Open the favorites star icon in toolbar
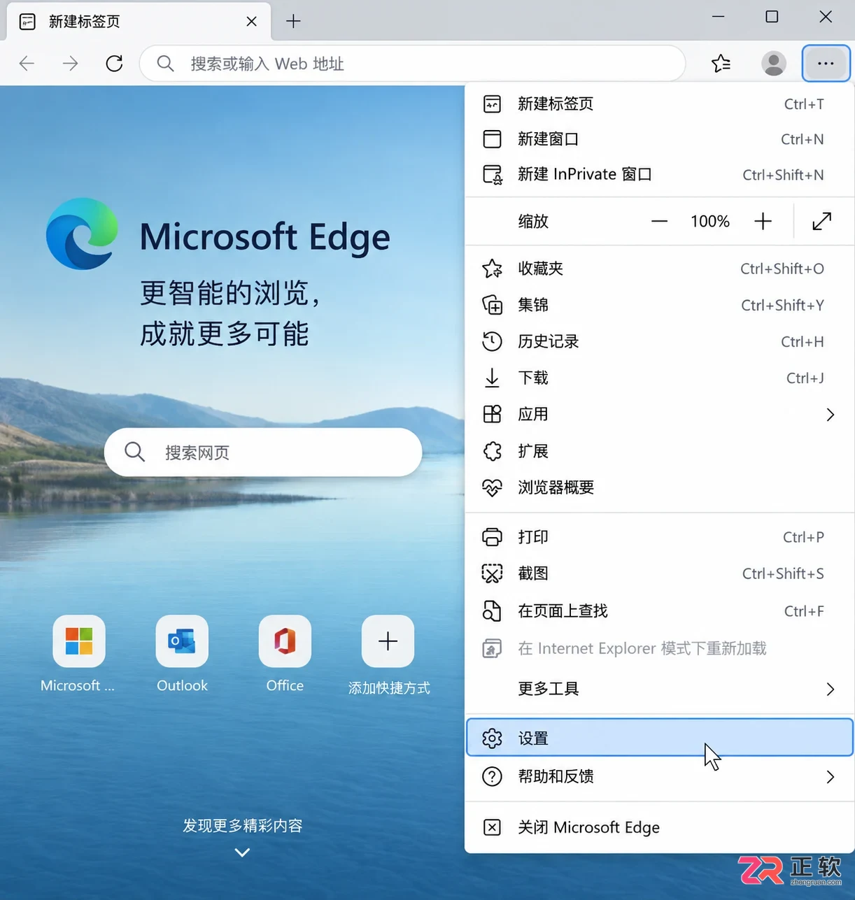The image size is (855, 900). point(721,64)
